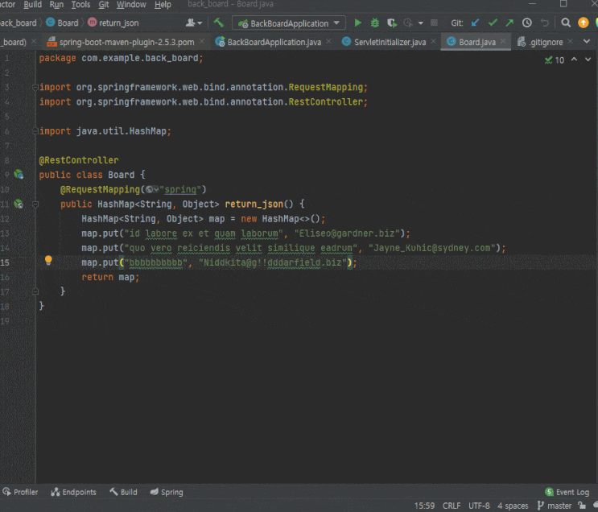Viewport: 598px width, 512px height.
Task: Close the ServletInitializer.java tab
Action: click(x=434, y=41)
